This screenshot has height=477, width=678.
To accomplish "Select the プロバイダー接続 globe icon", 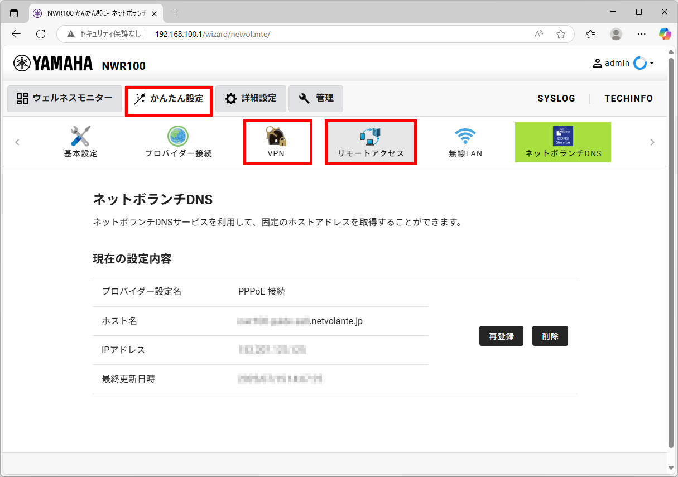I will pos(177,141).
